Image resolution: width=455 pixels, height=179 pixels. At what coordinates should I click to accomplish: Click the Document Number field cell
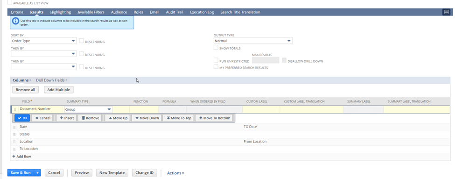(x=41, y=109)
